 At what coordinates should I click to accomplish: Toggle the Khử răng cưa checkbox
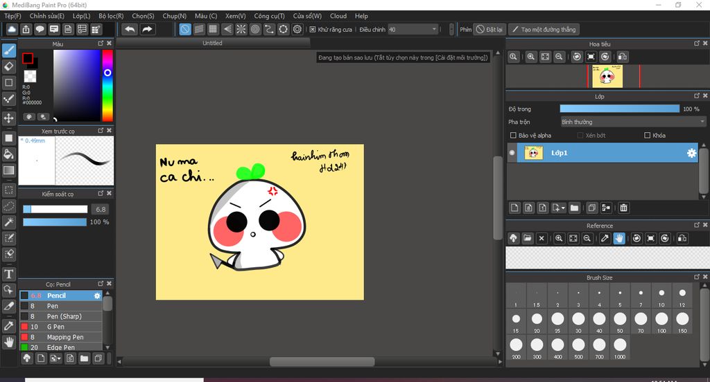[x=313, y=30]
